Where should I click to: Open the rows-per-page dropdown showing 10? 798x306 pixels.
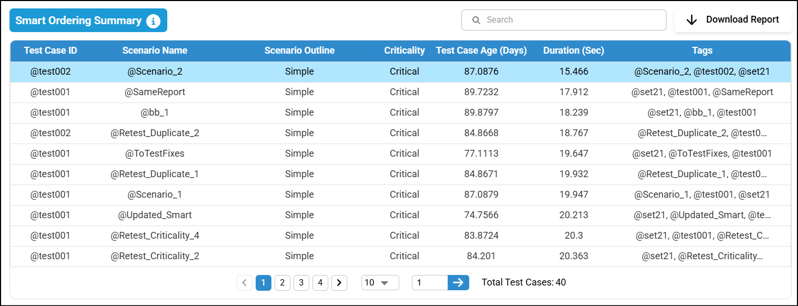pos(380,283)
